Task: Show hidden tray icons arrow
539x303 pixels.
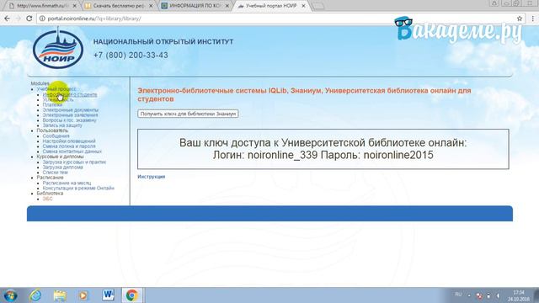Action: pos(469,295)
